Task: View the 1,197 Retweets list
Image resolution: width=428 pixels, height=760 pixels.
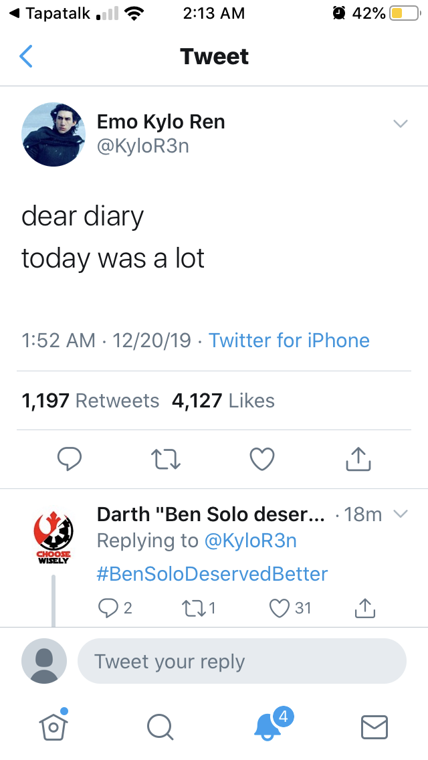Action: tap(90, 400)
